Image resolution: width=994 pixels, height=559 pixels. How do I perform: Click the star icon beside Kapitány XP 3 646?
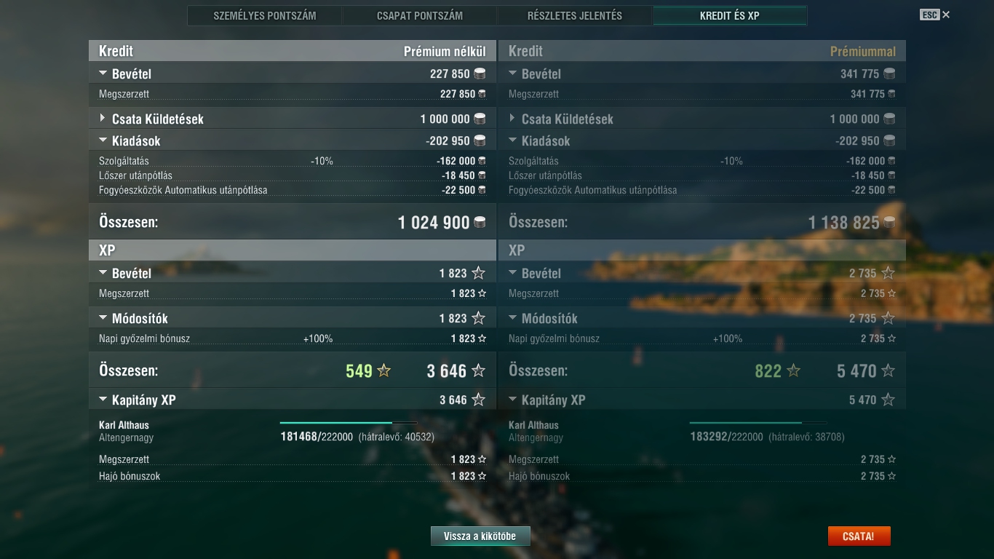click(x=478, y=400)
